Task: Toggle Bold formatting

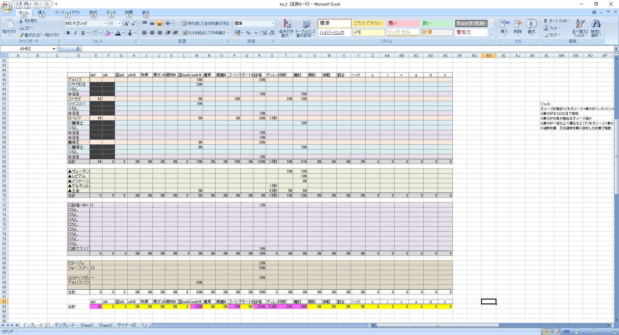Action: point(68,33)
